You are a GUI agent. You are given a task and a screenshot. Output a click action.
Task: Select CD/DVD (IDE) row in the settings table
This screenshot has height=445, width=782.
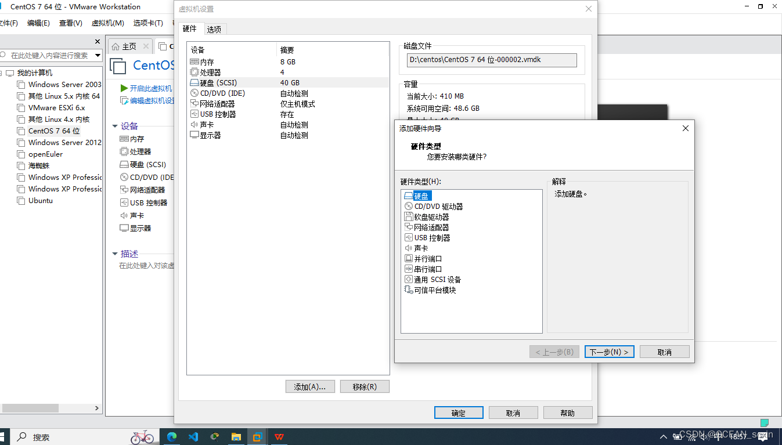tap(288, 93)
